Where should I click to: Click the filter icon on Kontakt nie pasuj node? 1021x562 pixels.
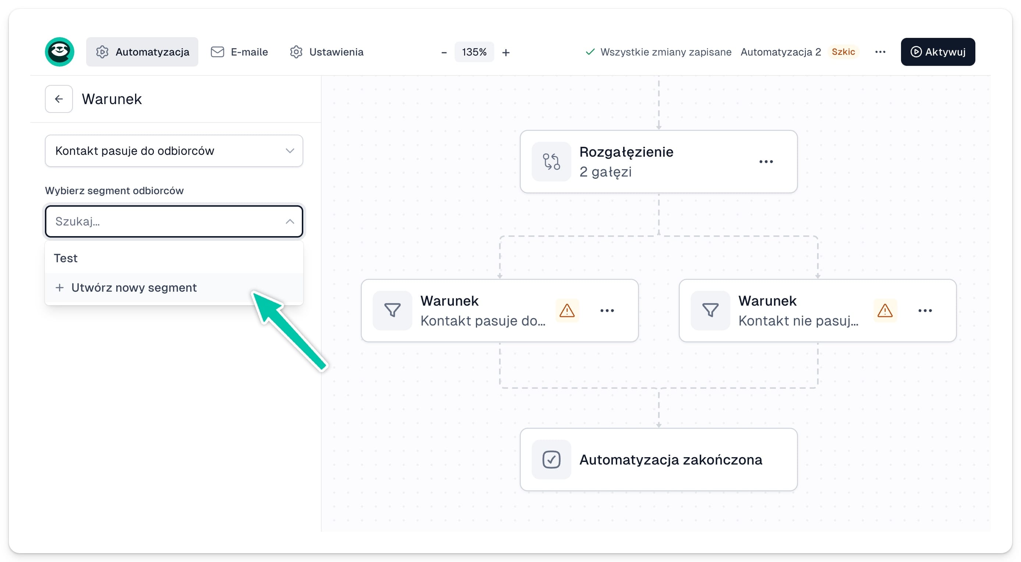(710, 310)
